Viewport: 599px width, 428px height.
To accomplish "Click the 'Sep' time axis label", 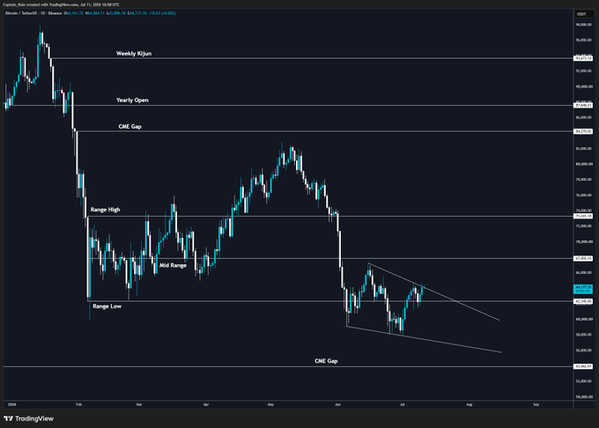I will (536, 404).
